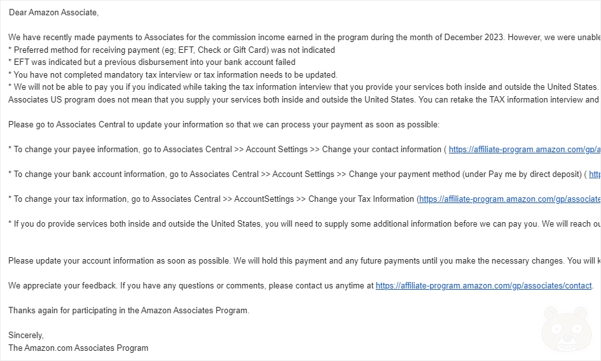Open the Change your Tax Information link
Viewport: 601px width, 361px height.
tap(509, 199)
